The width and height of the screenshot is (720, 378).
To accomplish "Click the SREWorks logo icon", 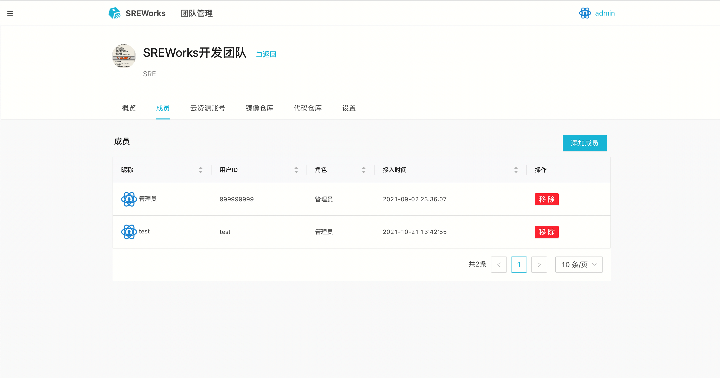I will pyautogui.click(x=115, y=13).
